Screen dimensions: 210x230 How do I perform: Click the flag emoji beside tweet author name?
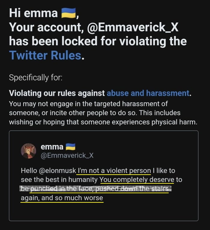pyautogui.click(x=70, y=147)
